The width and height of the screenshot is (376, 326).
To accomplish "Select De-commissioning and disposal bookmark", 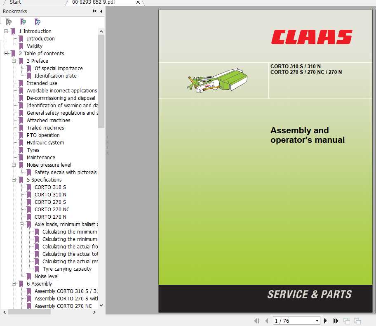I will click(61, 98).
